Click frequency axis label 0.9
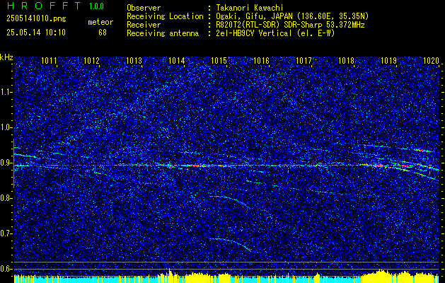Screen dimensions: 445x283 point(6,163)
